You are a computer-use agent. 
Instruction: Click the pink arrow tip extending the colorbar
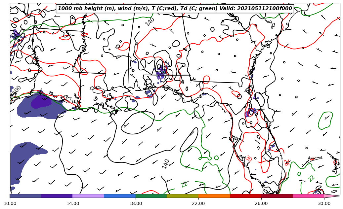point(331,196)
